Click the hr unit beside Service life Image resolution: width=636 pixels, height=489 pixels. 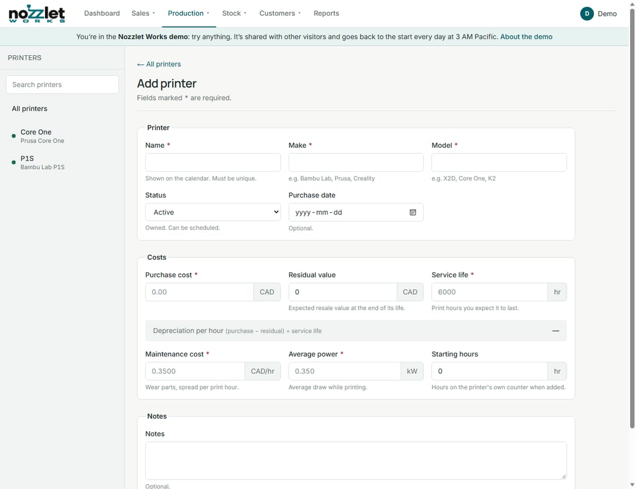557,292
